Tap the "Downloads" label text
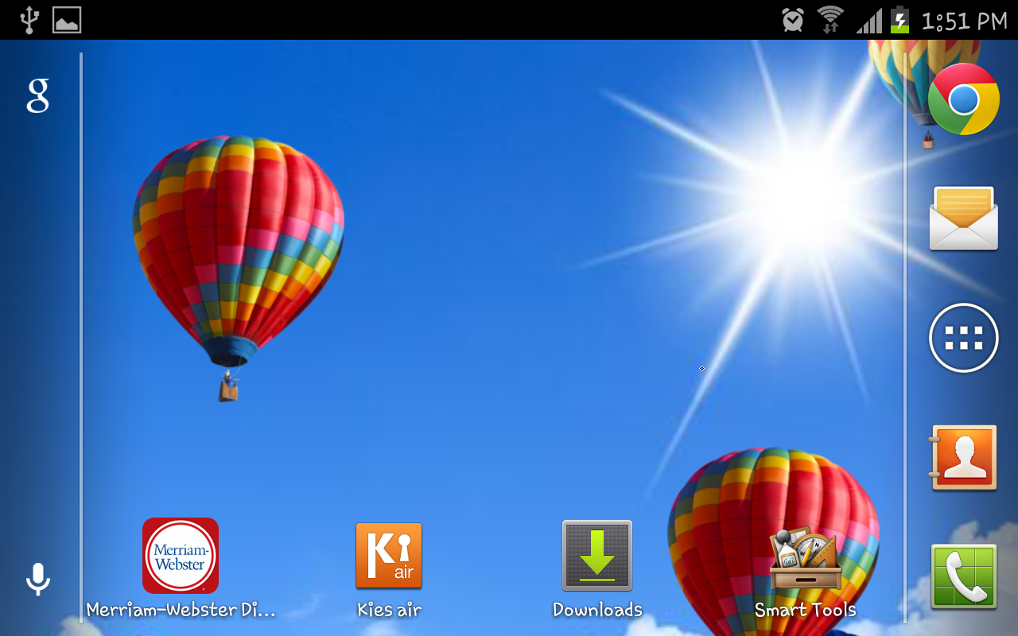1018x636 pixels. [597, 610]
